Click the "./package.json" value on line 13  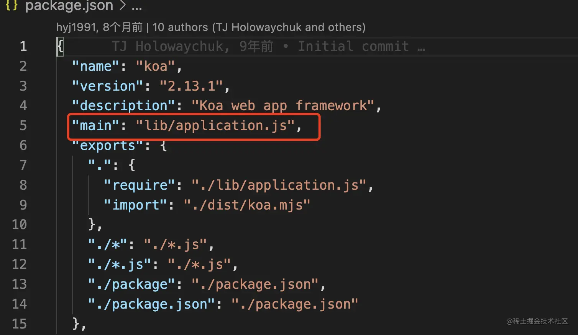[255, 284]
